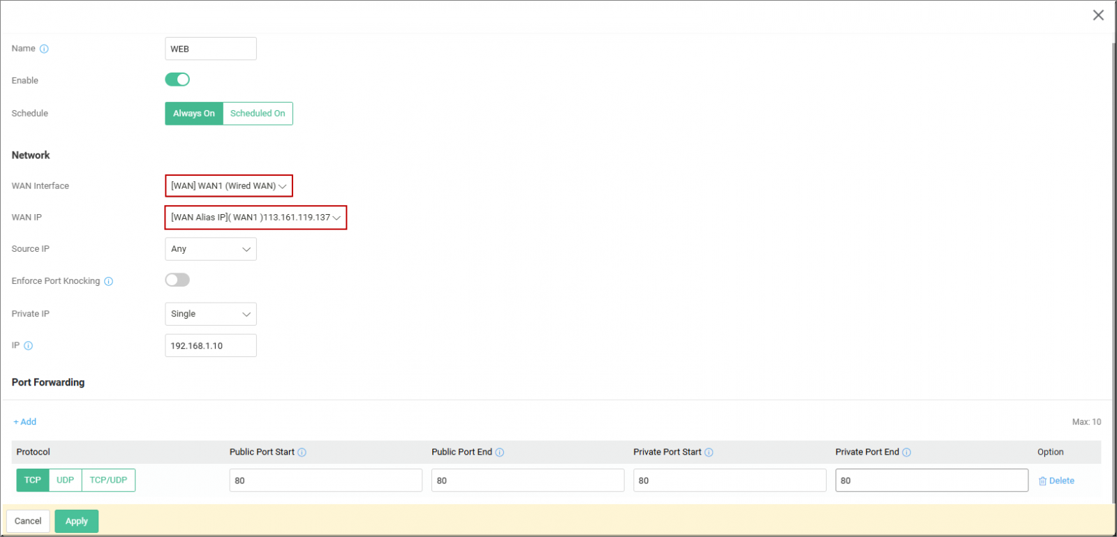Click the Private Port End info icon
1117x537 pixels.
[x=906, y=453]
